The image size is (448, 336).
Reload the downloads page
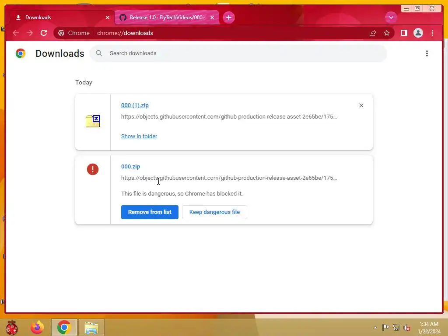point(44,33)
